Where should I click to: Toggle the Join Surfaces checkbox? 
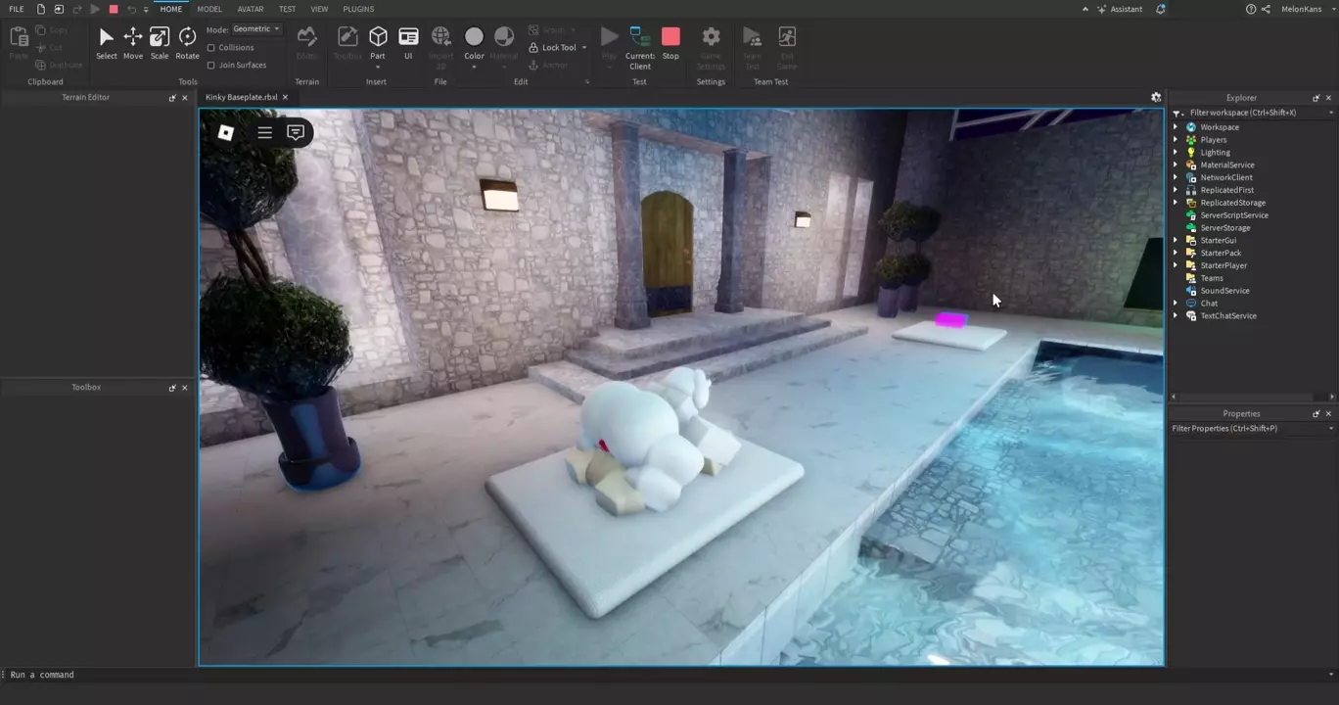click(211, 65)
